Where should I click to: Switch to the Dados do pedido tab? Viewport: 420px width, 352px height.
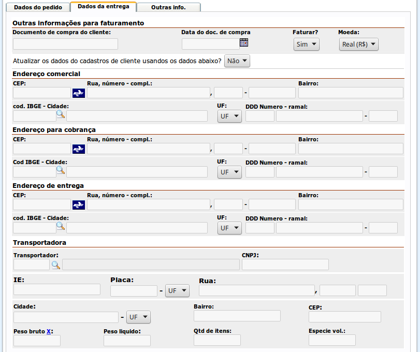click(37, 7)
